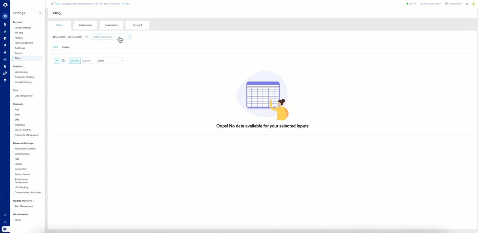478x233 pixels.
Task: Open the dashboard grid icon in sidebar
Action: (x=5, y=24)
